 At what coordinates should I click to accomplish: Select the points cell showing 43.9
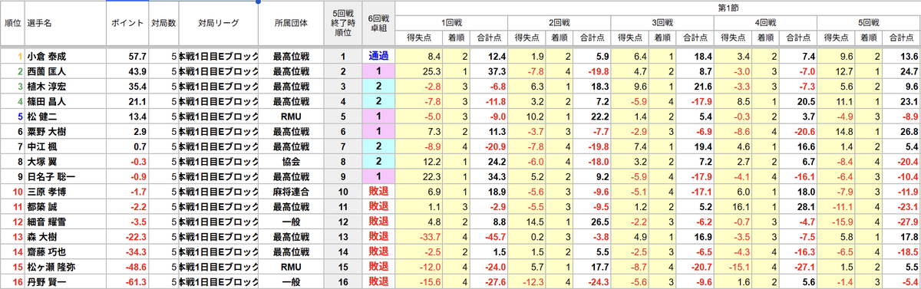[127, 71]
